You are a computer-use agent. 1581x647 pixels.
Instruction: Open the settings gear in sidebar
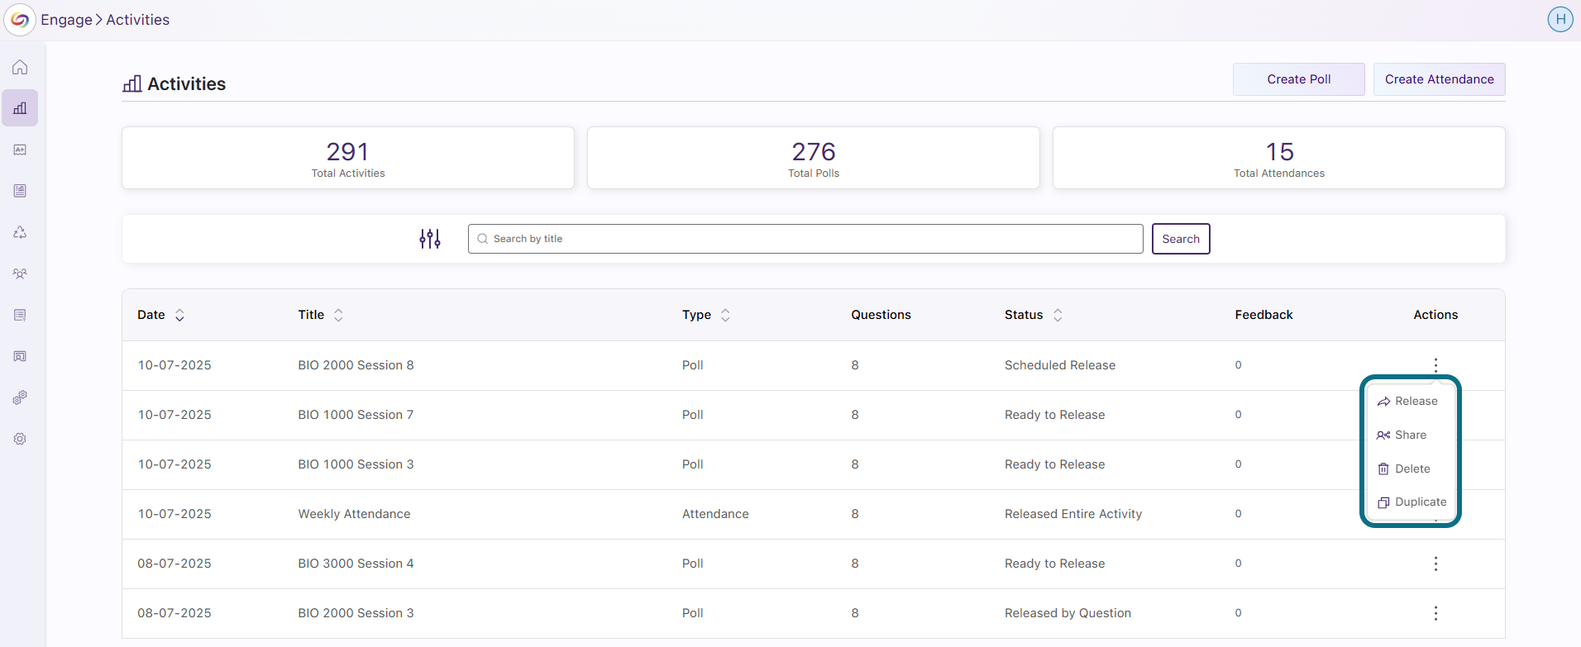click(20, 439)
